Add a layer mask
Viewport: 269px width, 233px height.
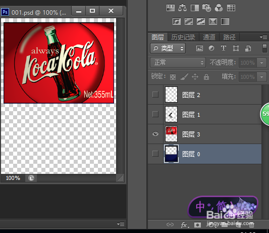(197, 225)
